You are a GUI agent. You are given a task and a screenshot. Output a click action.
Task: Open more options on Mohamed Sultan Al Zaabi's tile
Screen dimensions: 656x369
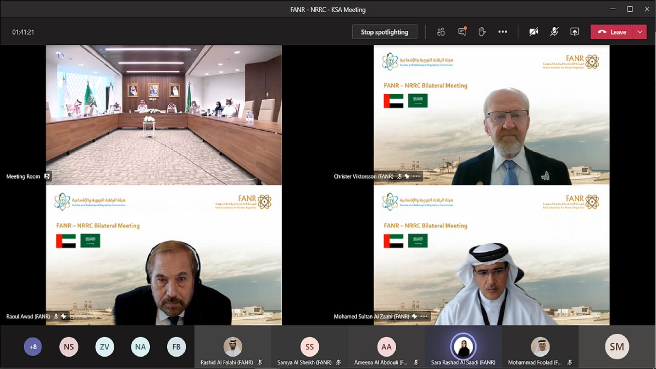[424, 317]
